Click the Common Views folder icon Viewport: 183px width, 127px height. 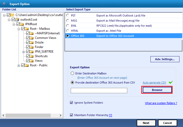point(32,38)
